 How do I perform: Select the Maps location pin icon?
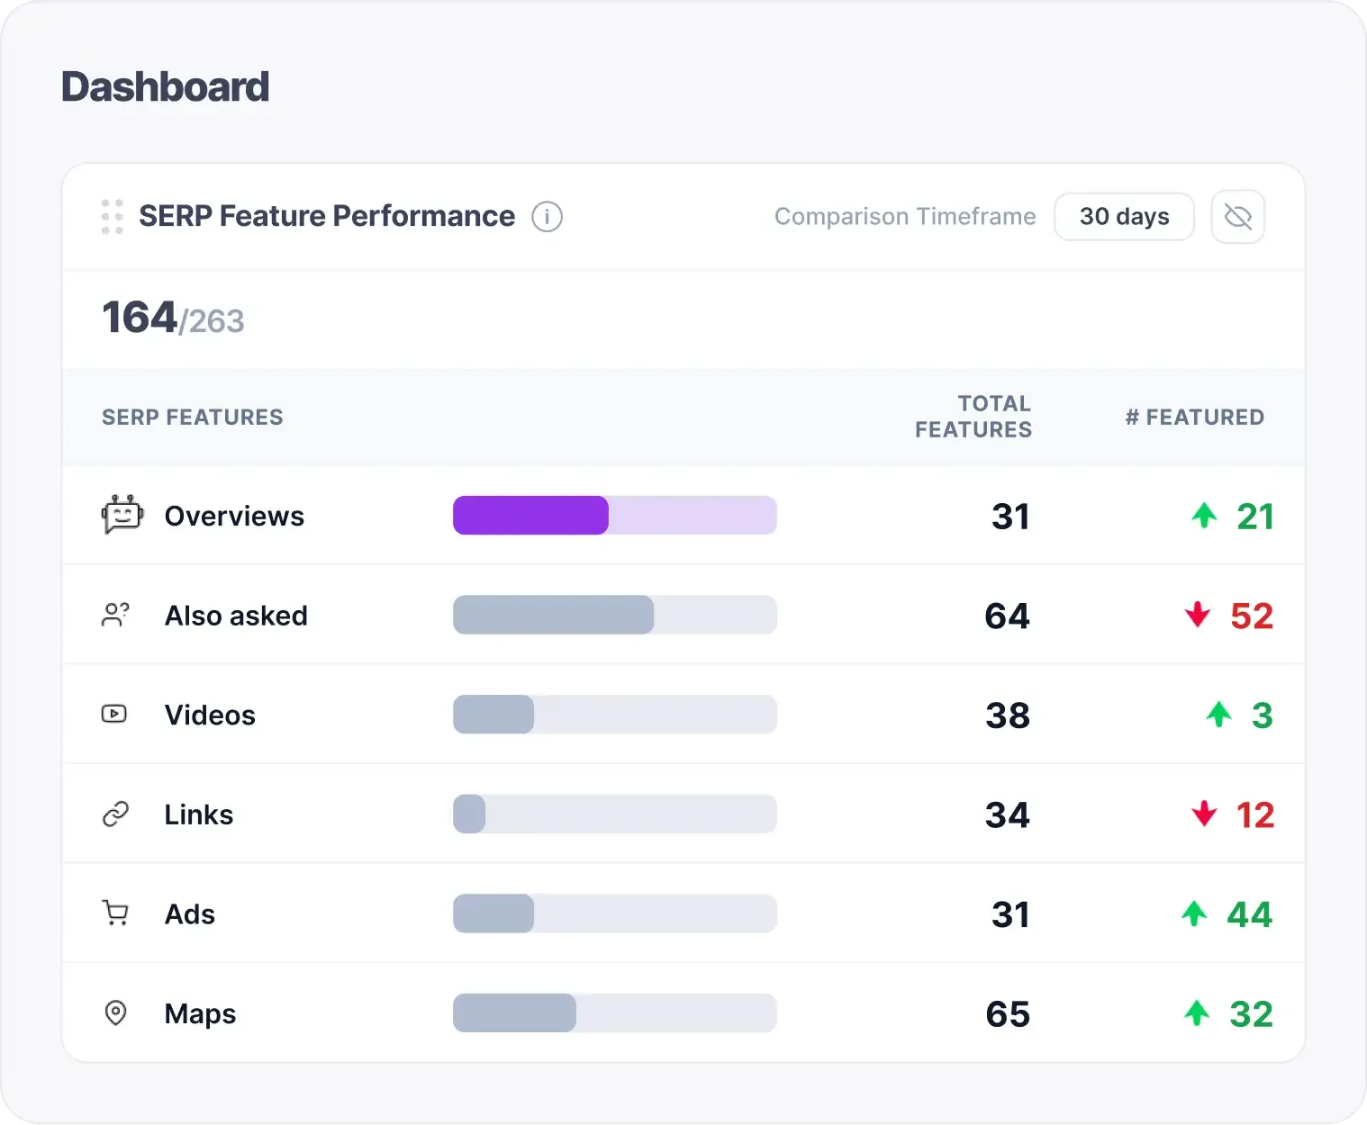pyautogui.click(x=115, y=1013)
